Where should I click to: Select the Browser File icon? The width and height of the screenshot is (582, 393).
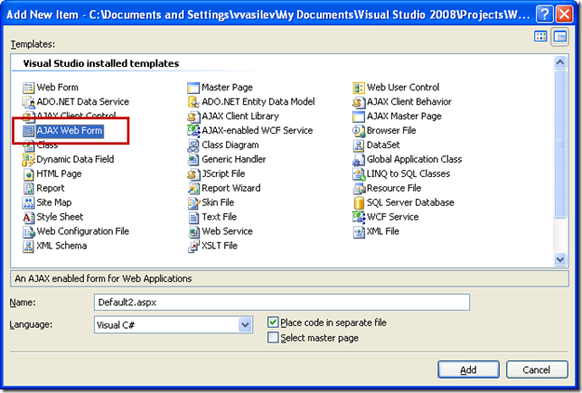coord(359,131)
